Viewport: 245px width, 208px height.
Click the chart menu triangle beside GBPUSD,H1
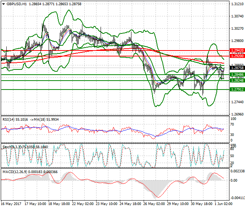click(x=3, y=4)
